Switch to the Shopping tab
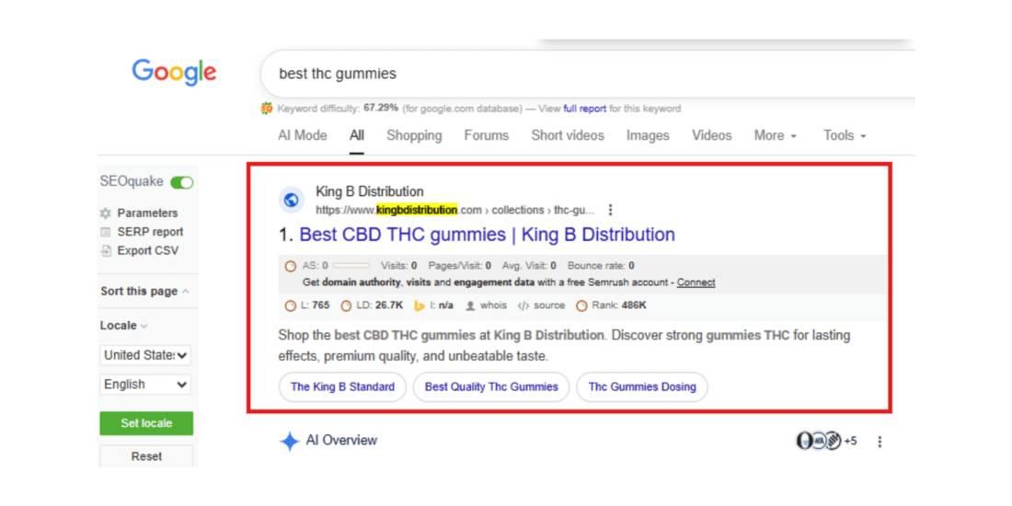 click(x=414, y=135)
